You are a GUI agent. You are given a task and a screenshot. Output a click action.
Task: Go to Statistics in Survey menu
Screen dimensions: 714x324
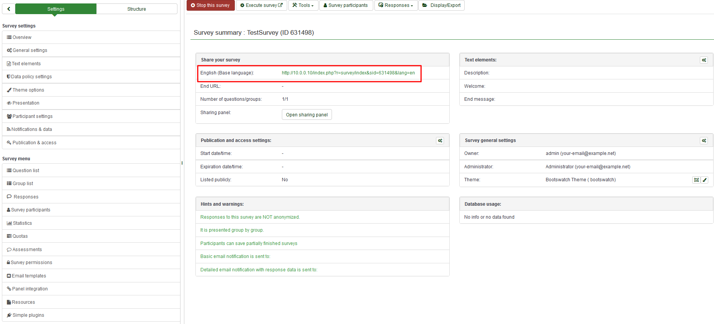coord(22,223)
